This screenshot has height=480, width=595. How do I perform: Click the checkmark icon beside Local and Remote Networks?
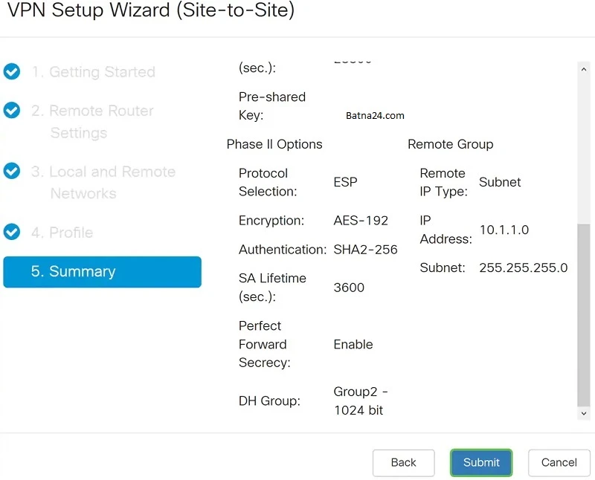pyautogui.click(x=12, y=172)
